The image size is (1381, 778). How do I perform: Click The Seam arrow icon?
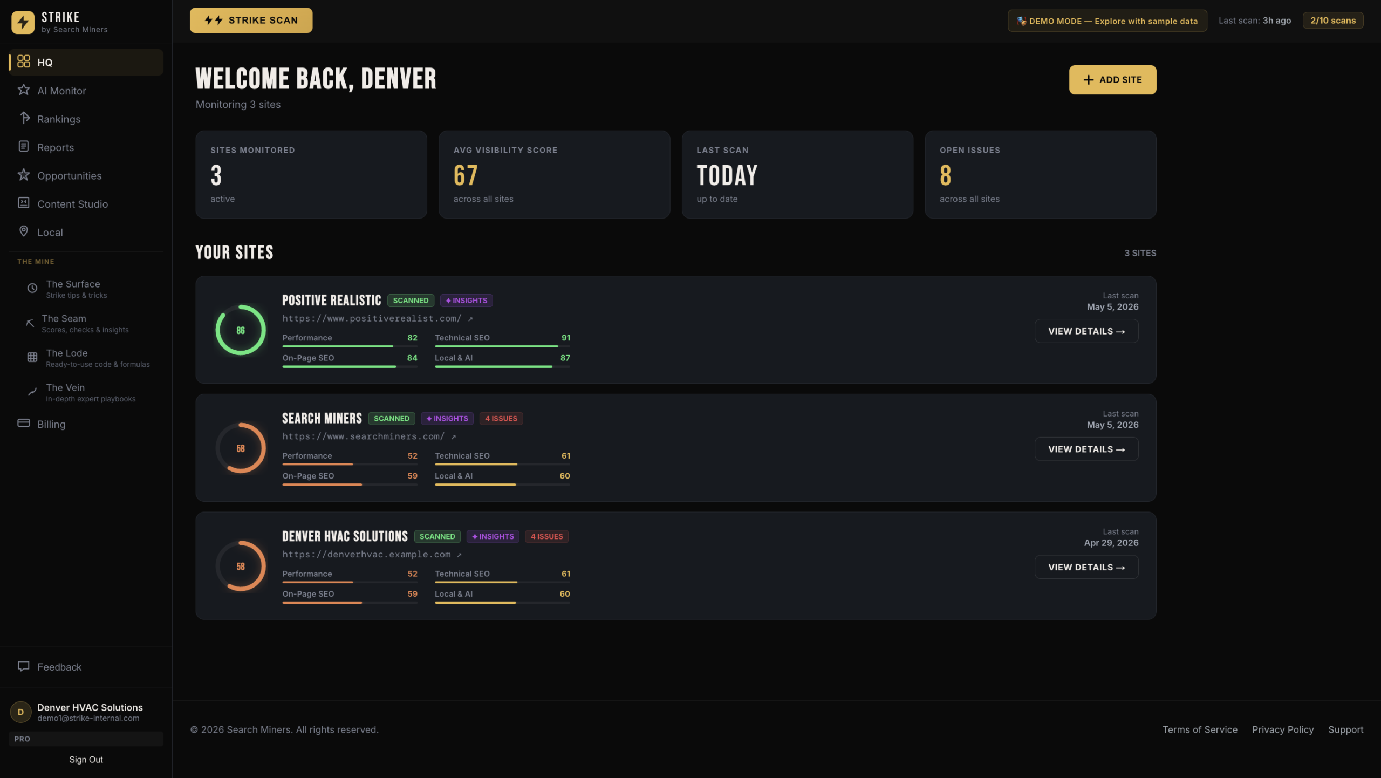30,323
